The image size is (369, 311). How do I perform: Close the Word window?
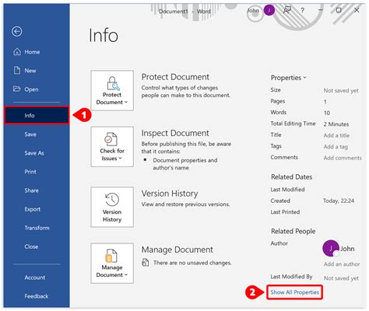coord(357,10)
